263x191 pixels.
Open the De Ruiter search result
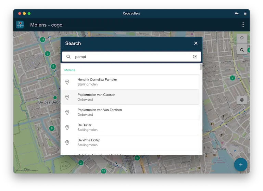tap(130, 127)
